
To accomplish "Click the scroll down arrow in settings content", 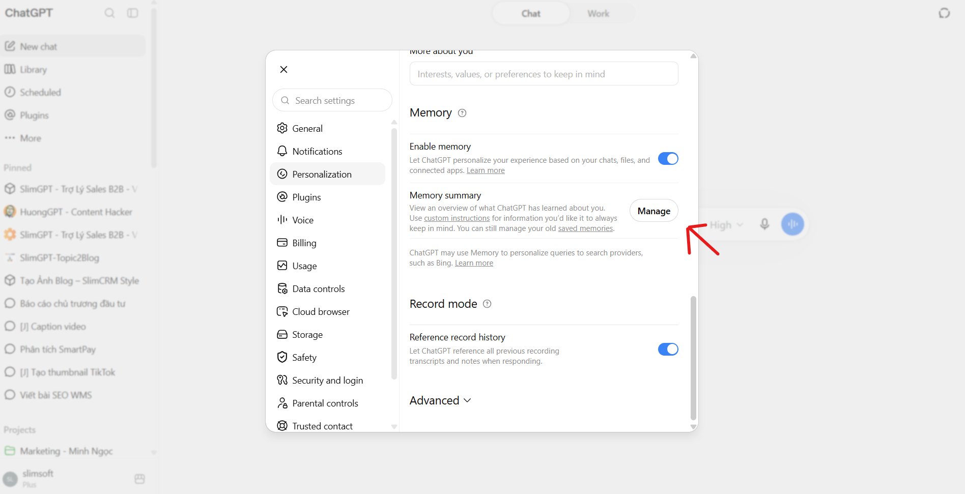I will point(693,427).
